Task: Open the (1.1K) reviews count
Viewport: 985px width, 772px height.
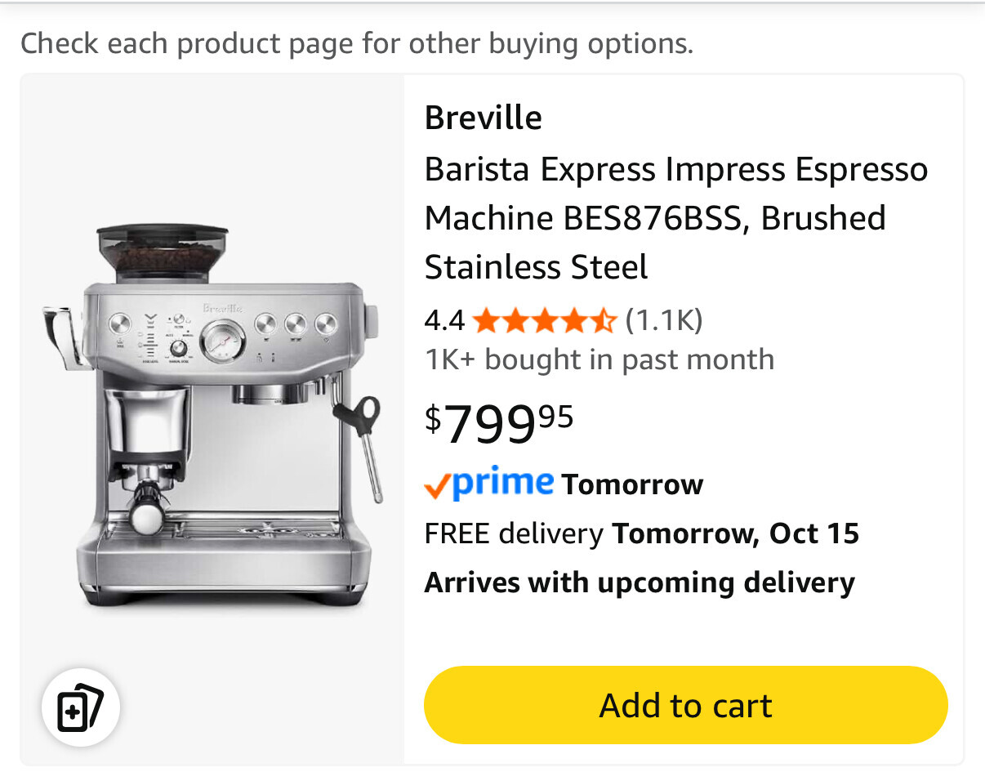Action: click(x=663, y=320)
